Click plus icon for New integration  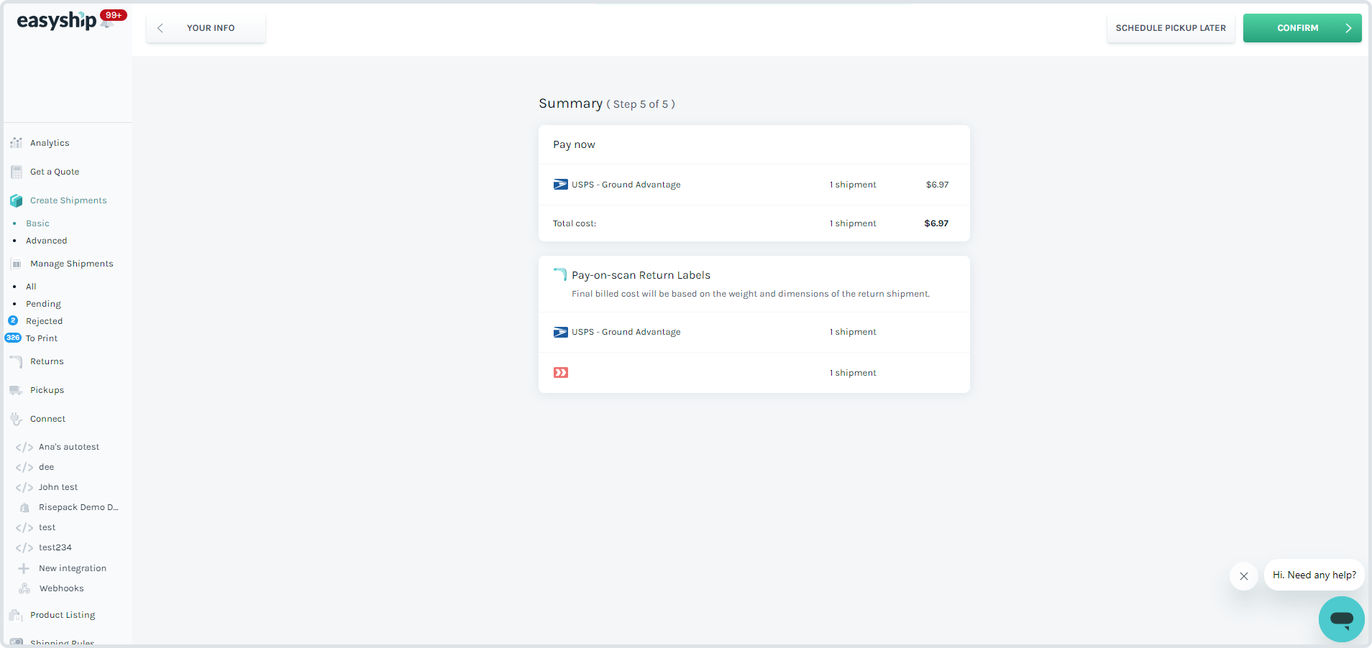coord(24,568)
